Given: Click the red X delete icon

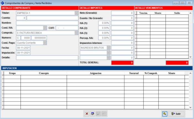Looking at the screenshot, I should [x=87, y=114].
